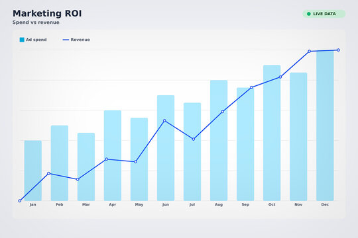
Task: Click the green live status dot
Action: click(309, 14)
